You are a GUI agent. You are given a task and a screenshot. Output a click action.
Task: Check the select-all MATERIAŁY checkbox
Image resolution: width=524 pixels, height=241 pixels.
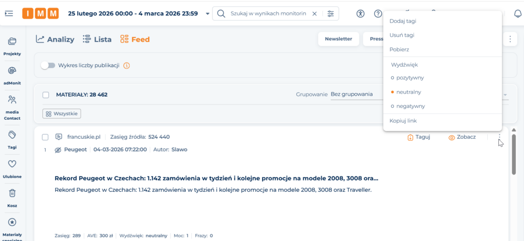[46, 95]
